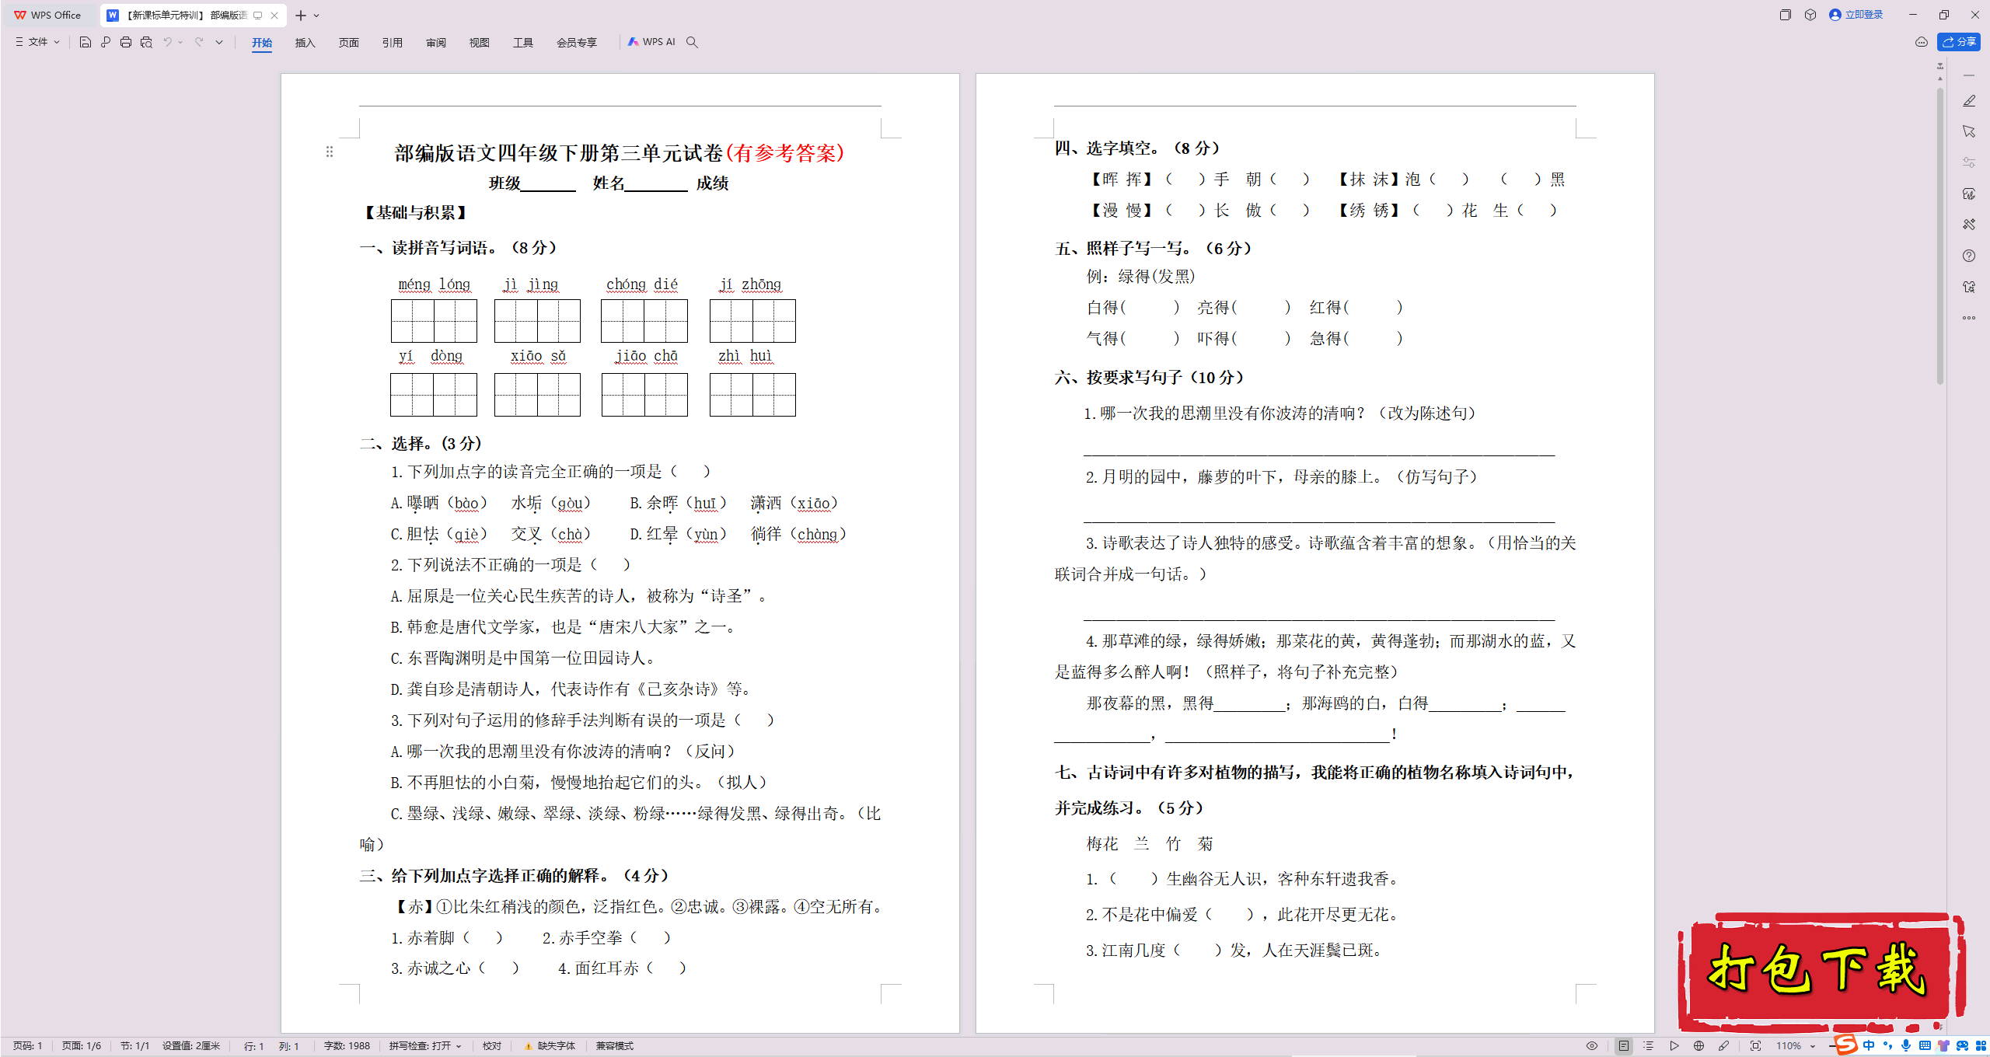Open Sogou soft keyboard icon
This screenshot has width=1990, height=1057.
[x=1925, y=1045]
